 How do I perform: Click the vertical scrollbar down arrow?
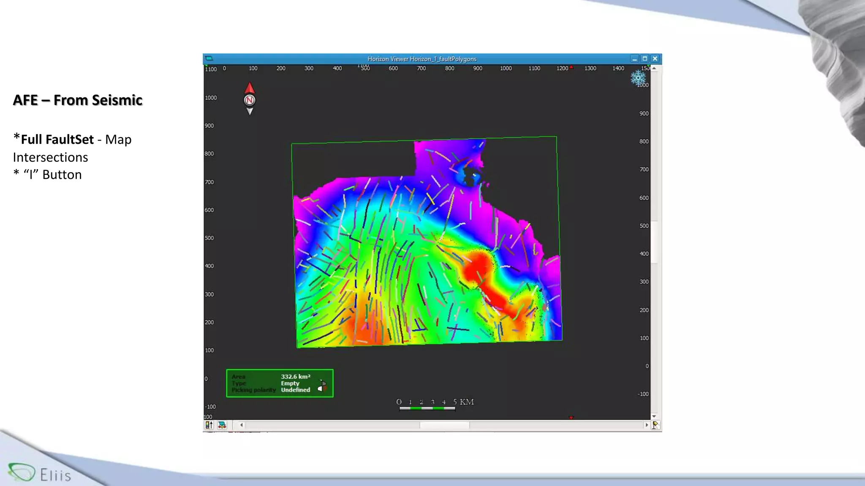[654, 416]
